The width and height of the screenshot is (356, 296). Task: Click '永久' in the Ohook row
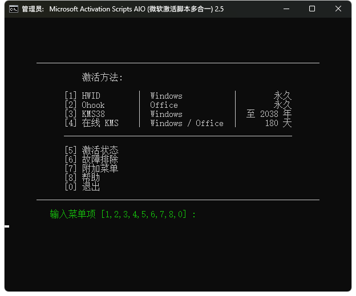coord(282,104)
